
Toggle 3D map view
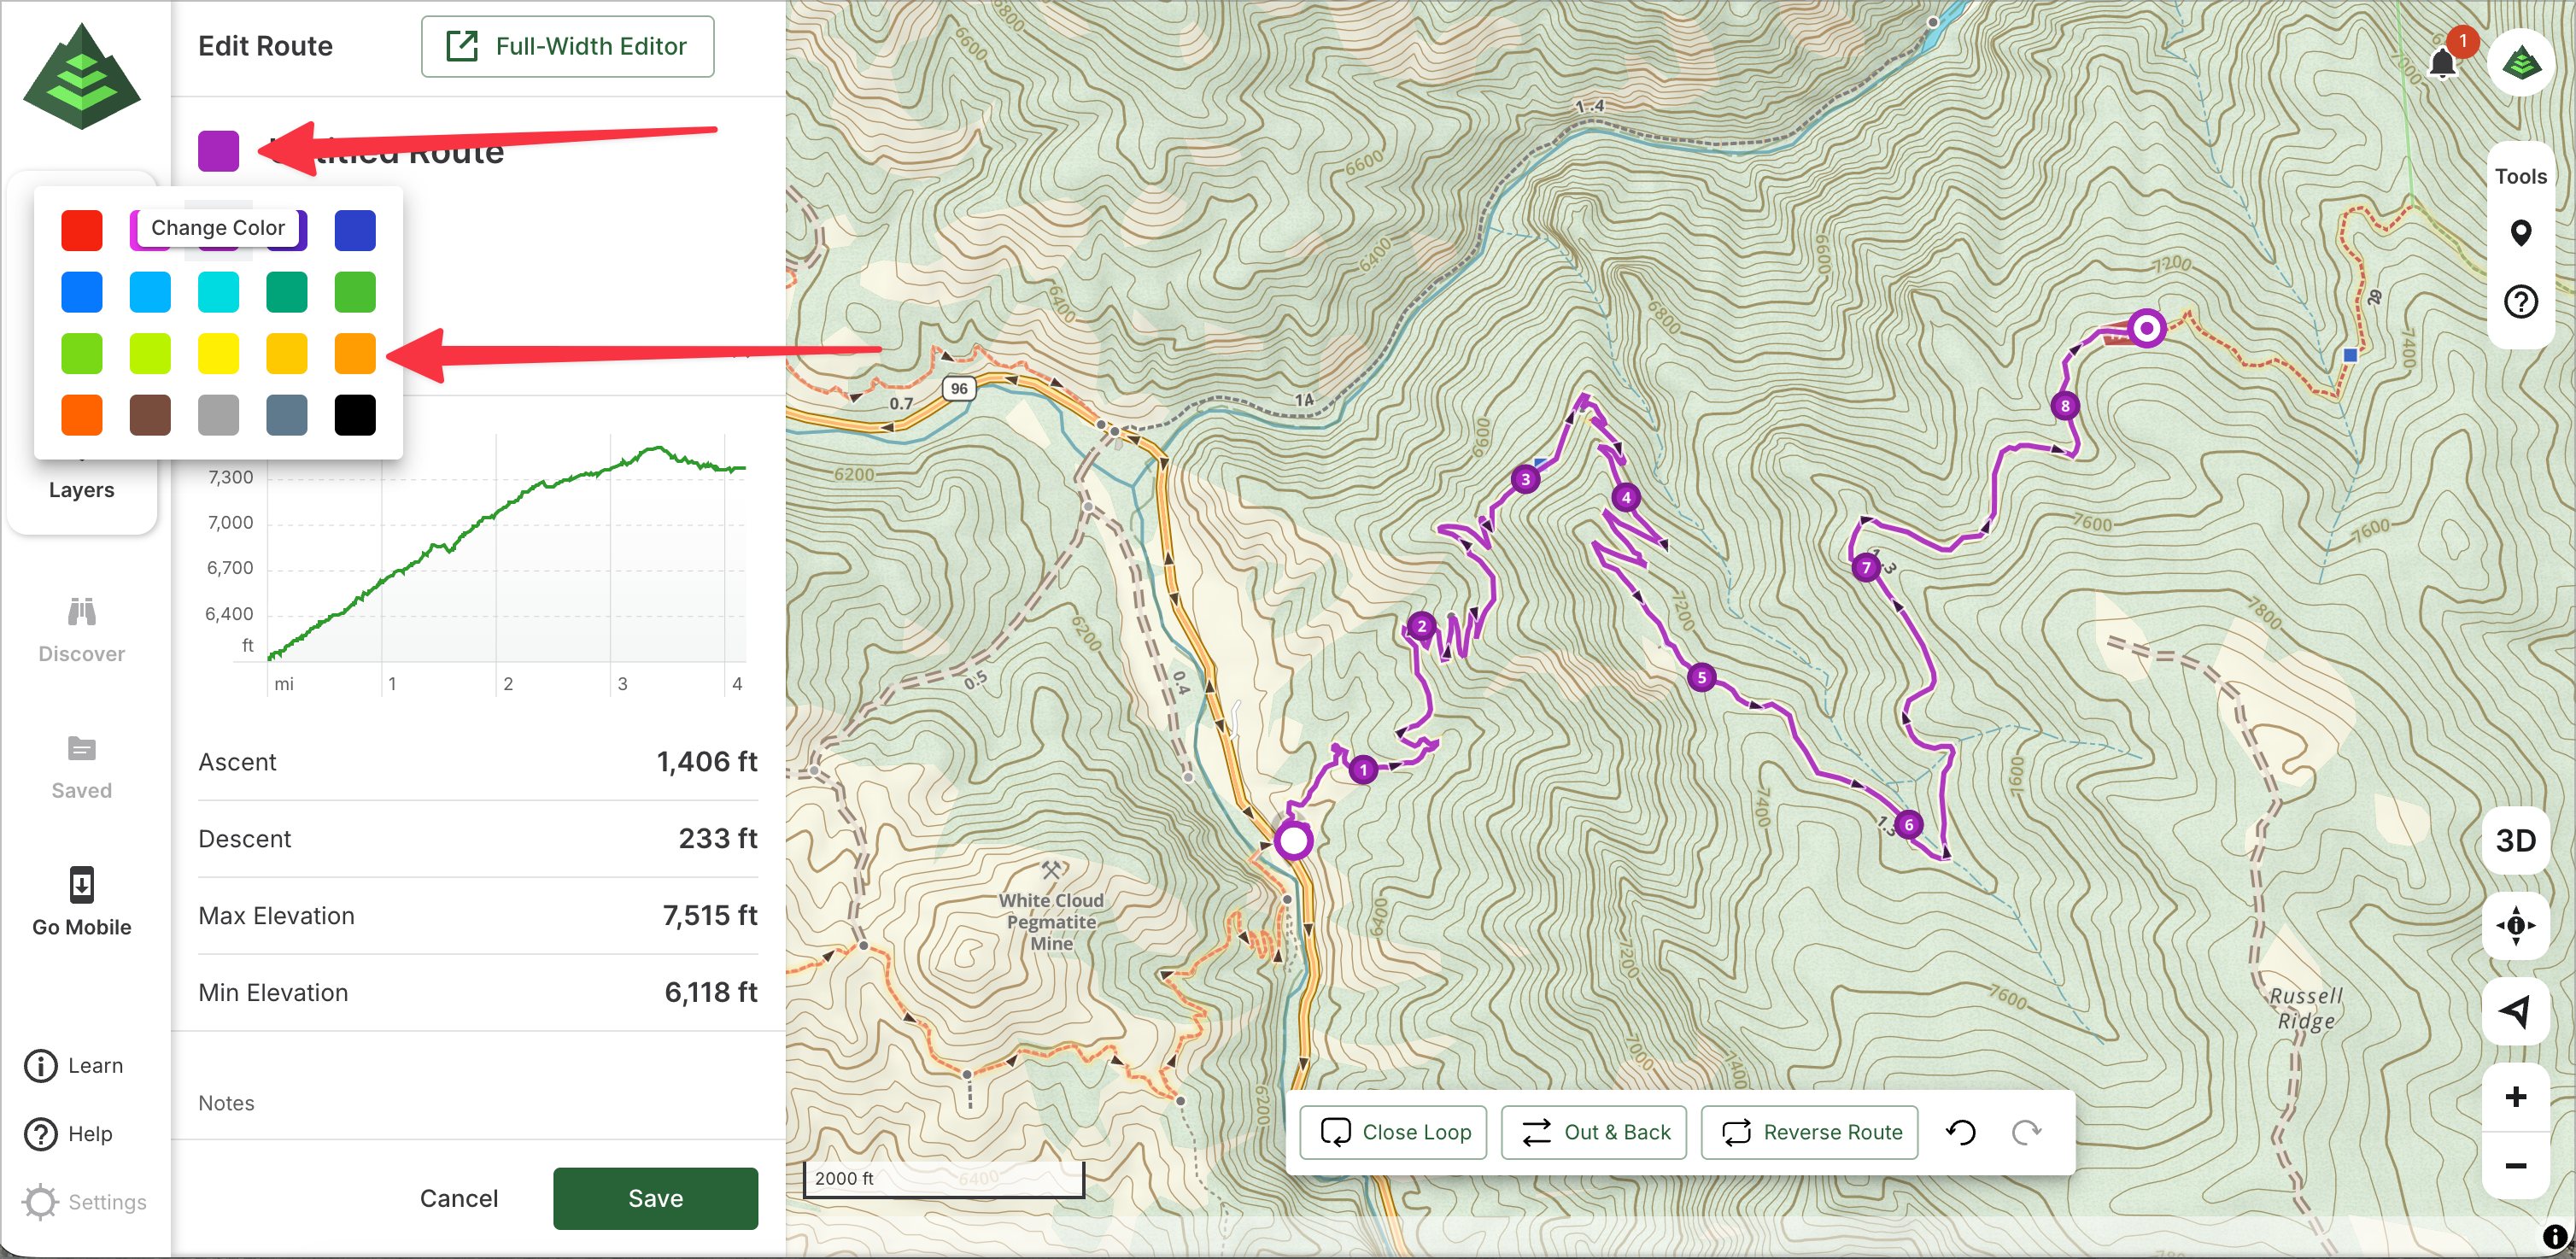[2515, 840]
